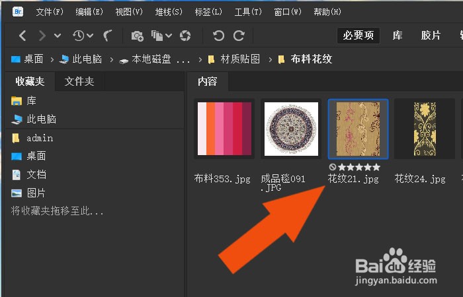Image resolution: width=463 pixels, height=297 pixels.
Task: Open the review mode dropdown
Action: pos(161,36)
